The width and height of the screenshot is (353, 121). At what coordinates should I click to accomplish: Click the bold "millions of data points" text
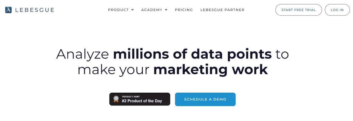pos(192,54)
